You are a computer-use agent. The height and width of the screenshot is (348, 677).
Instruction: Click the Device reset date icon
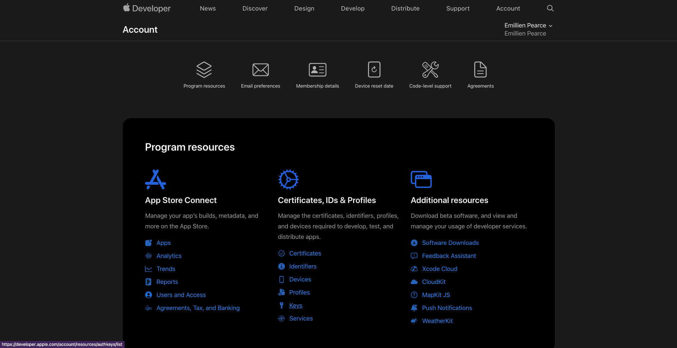[x=374, y=69]
